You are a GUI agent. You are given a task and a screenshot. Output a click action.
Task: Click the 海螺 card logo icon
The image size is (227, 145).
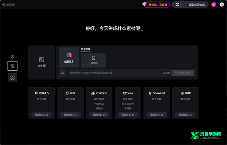coord(182,93)
